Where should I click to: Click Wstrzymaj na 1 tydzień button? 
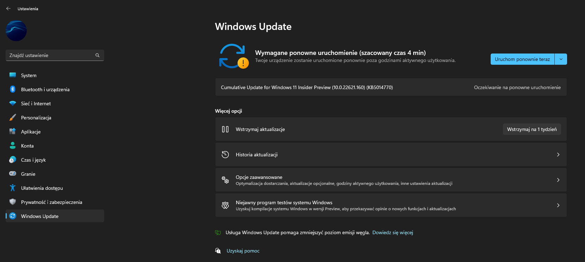tap(532, 129)
